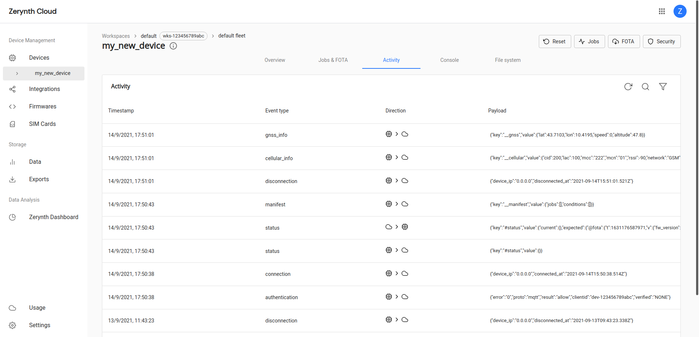Click the connection event payload text
Viewport: 699px width, 337px height.
[558, 274]
